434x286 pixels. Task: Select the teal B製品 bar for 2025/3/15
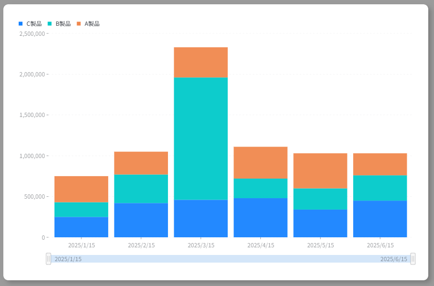click(200, 138)
